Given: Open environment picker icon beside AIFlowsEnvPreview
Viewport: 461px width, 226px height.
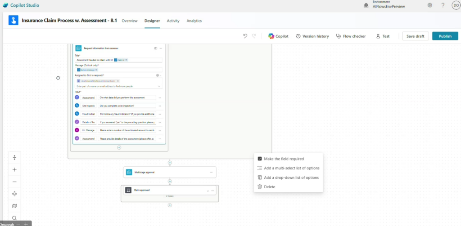Looking at the screenshot, I should (366, 5).
